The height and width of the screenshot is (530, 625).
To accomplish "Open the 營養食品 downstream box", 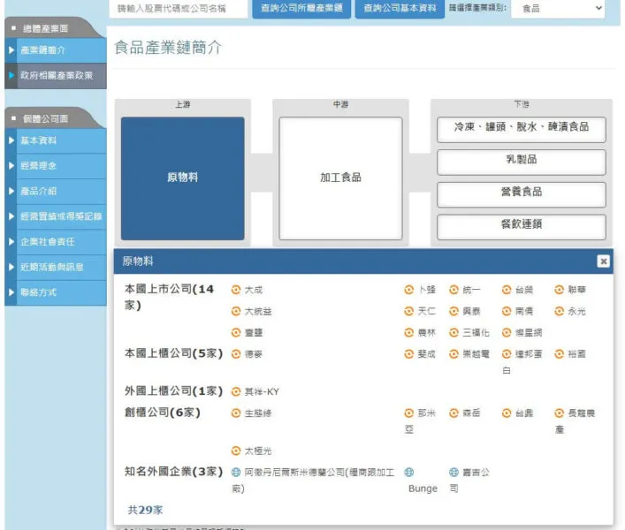I will [521, 194].
